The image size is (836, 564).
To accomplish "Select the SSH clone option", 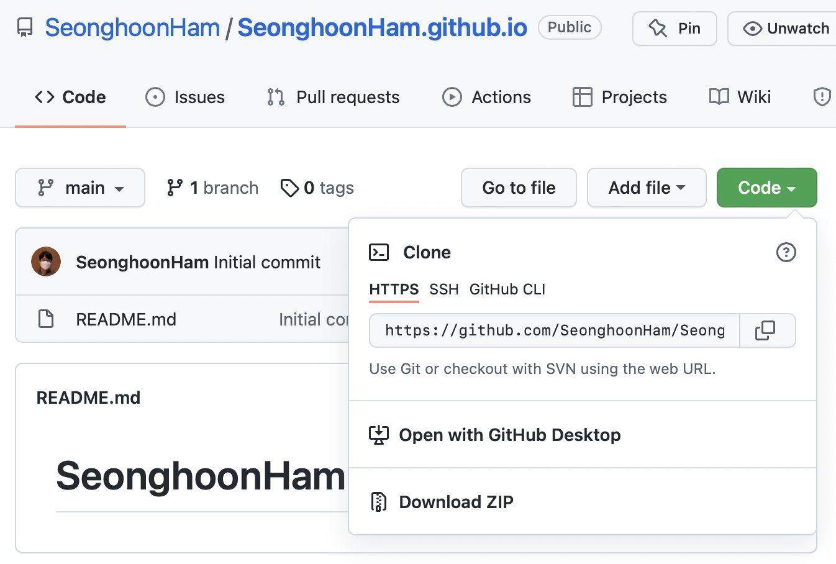I will coord(444,289).
